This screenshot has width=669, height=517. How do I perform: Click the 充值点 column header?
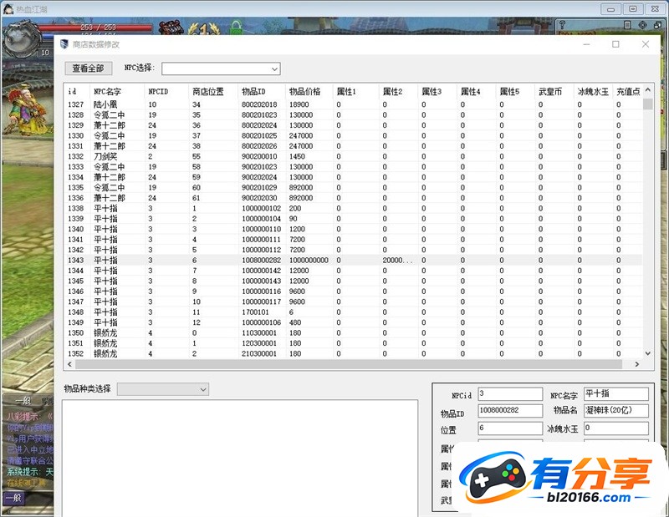[628, 91]
